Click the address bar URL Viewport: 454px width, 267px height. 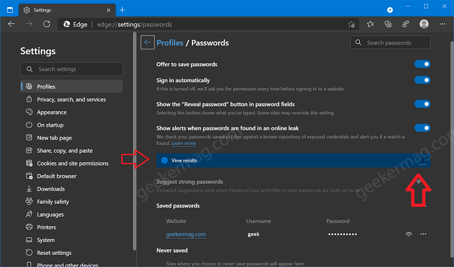point(134,25)
